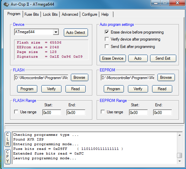This screenshot has height=169, width=186.
Task: Program the EEPROM memory
Action: click(113, 89)
